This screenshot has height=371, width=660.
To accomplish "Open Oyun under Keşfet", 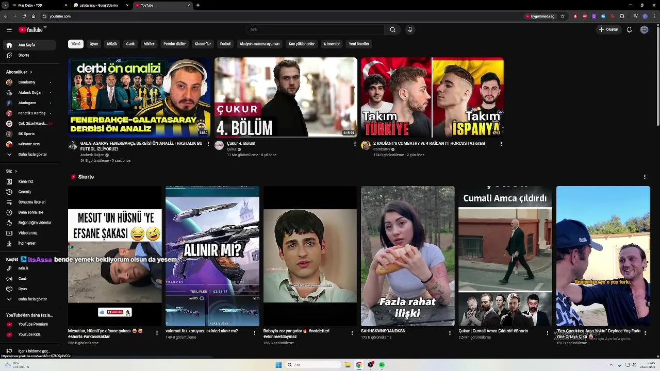I will [x=28, y=289].
